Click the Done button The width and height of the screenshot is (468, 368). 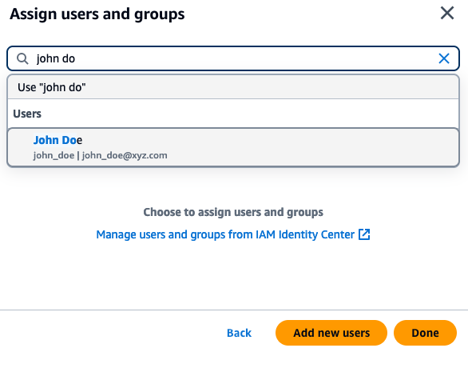(425, 333)
